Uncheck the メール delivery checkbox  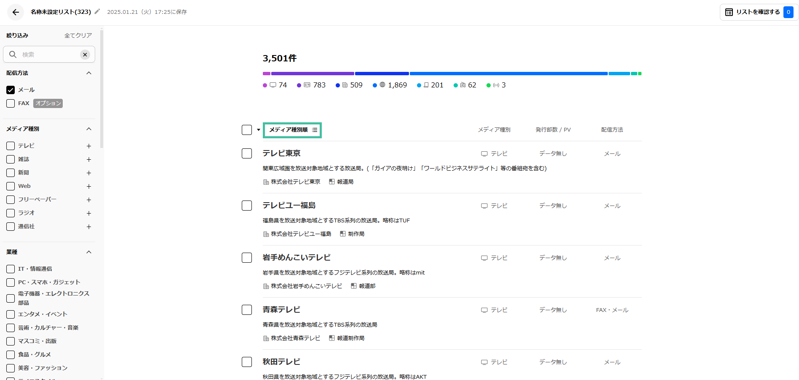(11, 90)
